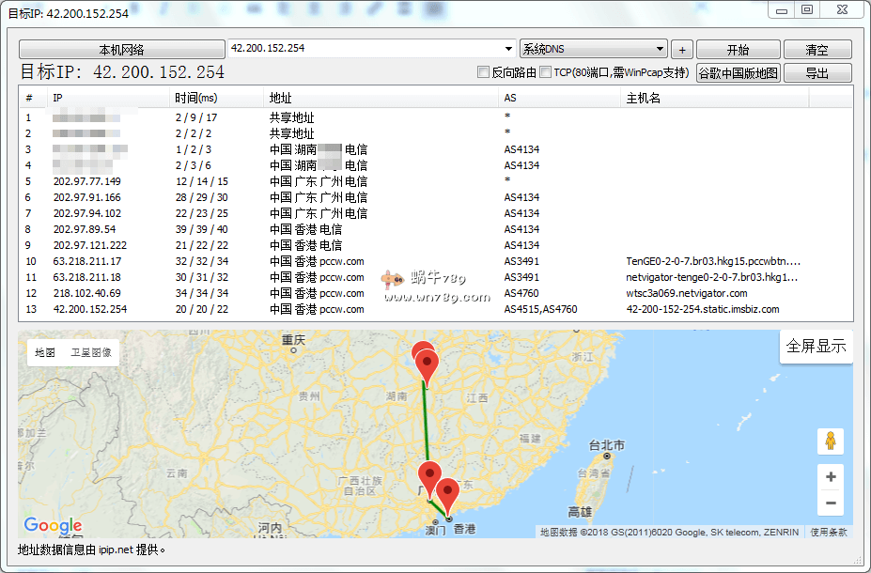Sort by the 时间(ms) column header

(195, 98)
